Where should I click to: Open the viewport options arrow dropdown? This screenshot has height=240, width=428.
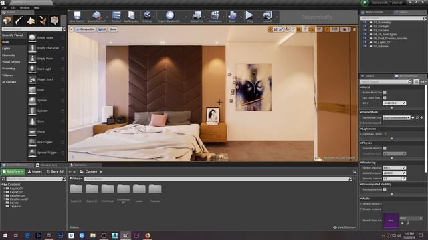click(x=72, y=29)
